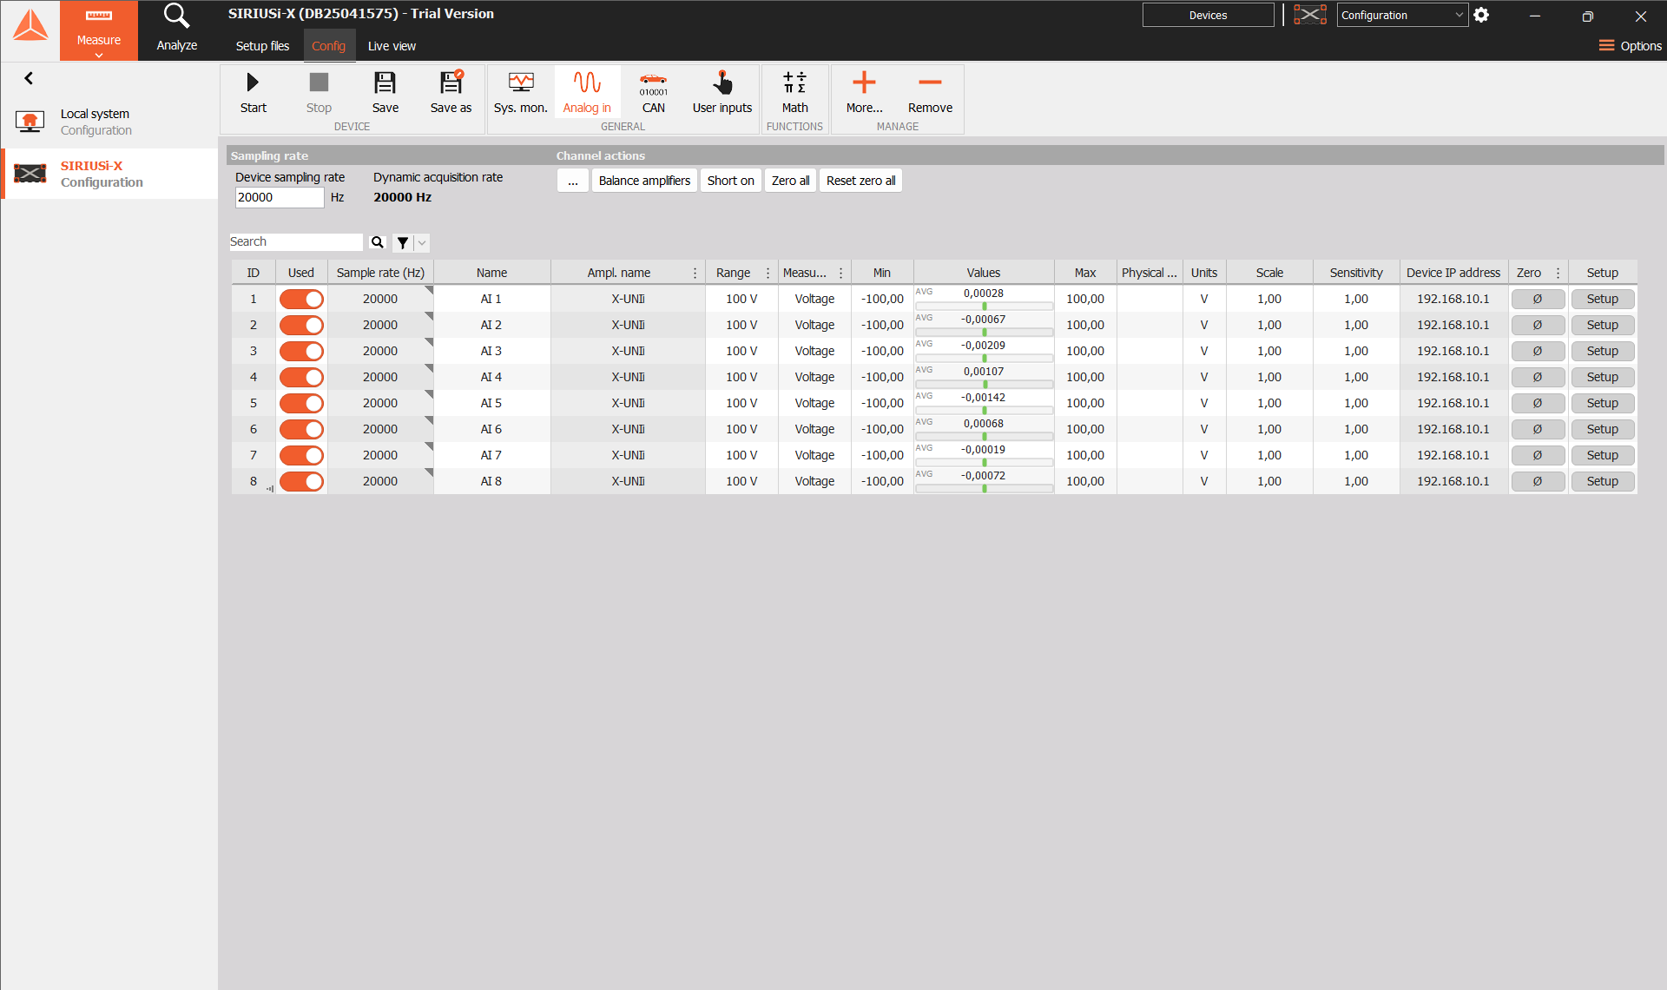Open the Range column options menu

[768, 273]
